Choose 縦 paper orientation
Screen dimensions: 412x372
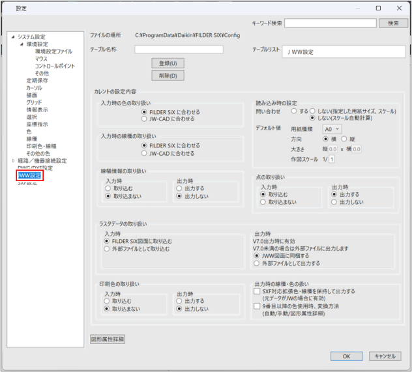tap(344, 139)
